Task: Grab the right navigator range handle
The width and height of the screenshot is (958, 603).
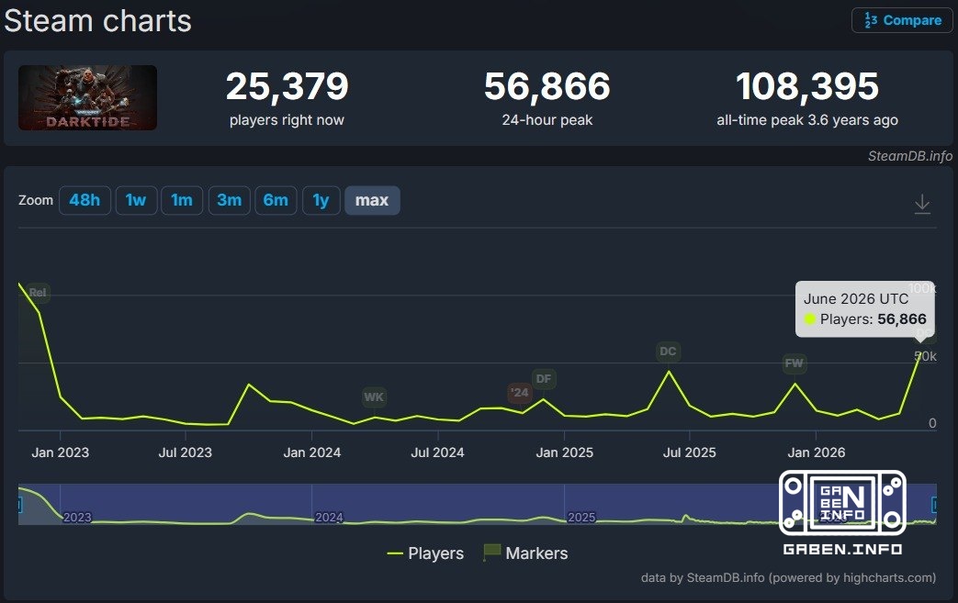Action: 934,505
